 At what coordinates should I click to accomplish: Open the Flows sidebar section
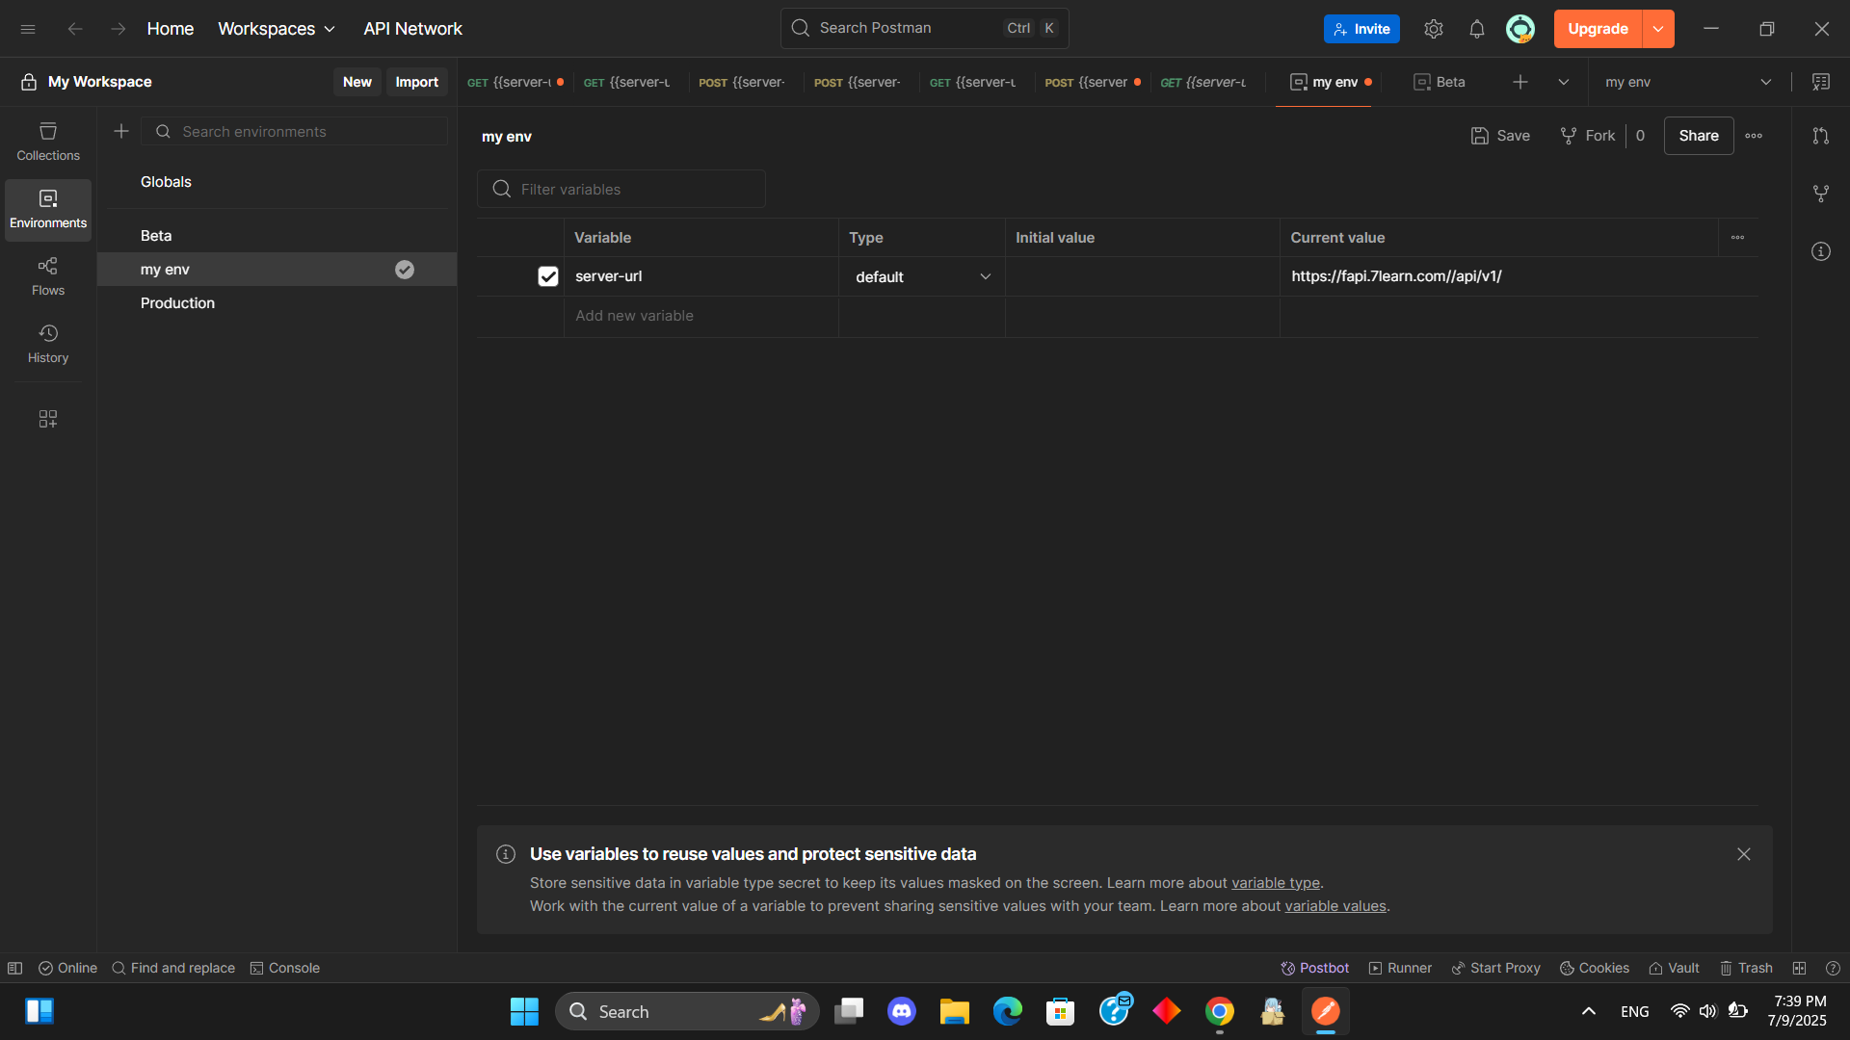(48, 276)
